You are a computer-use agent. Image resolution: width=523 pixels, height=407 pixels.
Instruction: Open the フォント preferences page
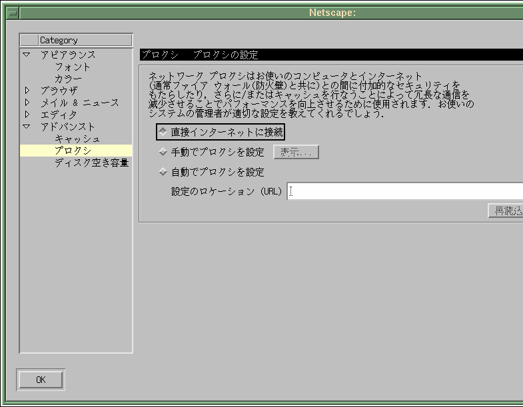tap(73, 67)
